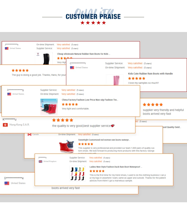
Task: Open multicolor duck boots grid thumbnail
Action: pos(77,173)
